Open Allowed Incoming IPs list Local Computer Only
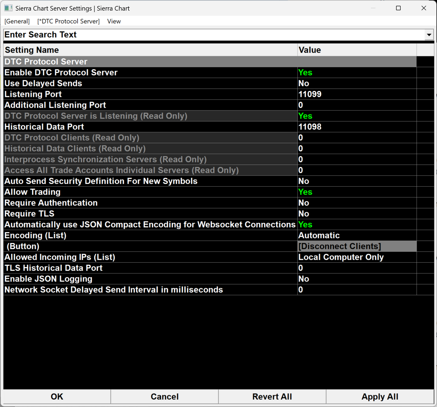Viewport: 437px width, 407px height. coord(357,257)
